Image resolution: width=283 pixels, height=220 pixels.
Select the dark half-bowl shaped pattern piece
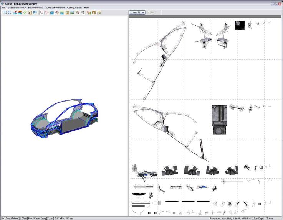139,194
